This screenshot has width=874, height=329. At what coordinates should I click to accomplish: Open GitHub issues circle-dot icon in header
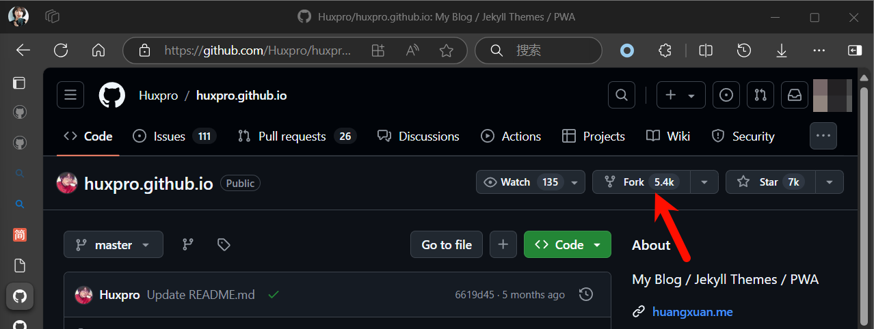(726, 96)
